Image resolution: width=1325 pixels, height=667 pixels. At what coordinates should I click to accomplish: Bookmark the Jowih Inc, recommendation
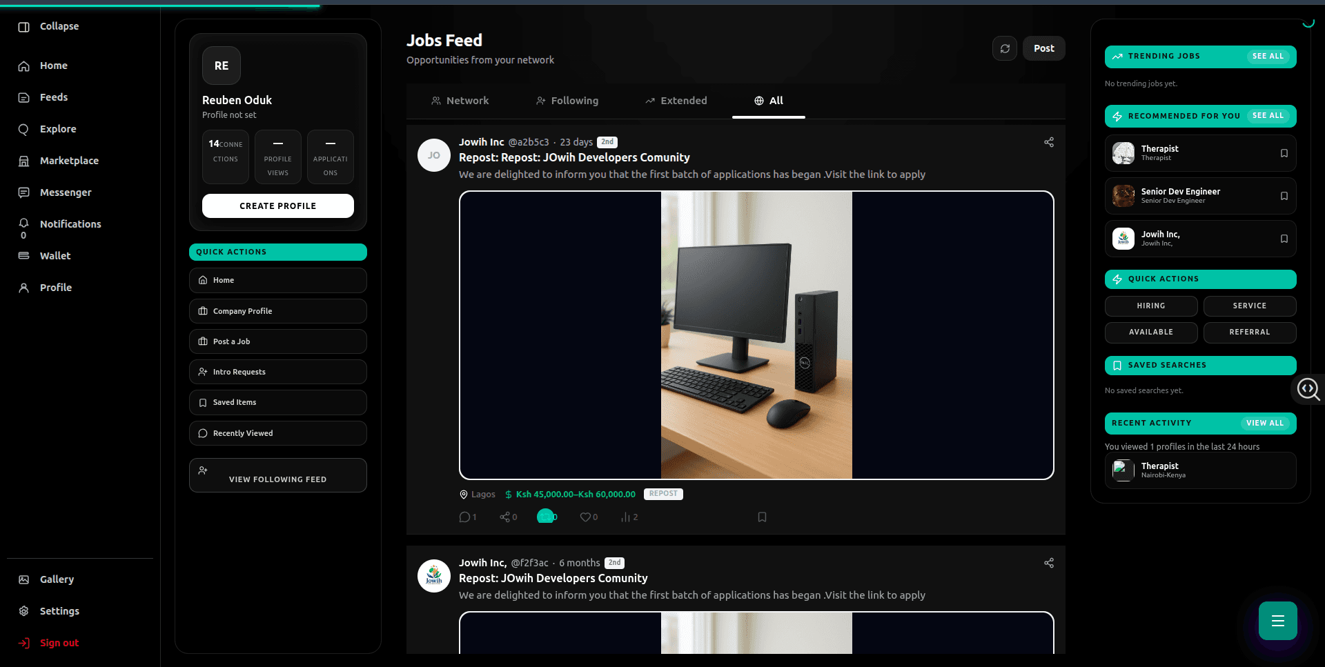pyautogui.click(x=1284, y=239)
